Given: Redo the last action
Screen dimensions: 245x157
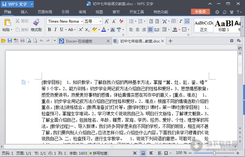Looking at the screenshot, I should [x=48, y=41].
